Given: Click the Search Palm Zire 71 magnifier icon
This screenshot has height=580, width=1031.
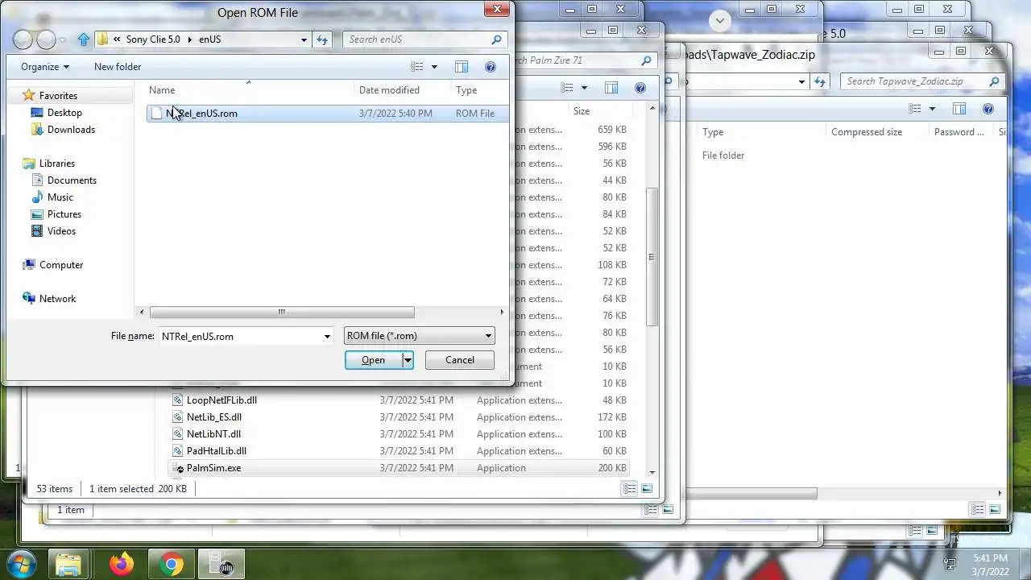Looking at the screenshot, I should [646, 60].
